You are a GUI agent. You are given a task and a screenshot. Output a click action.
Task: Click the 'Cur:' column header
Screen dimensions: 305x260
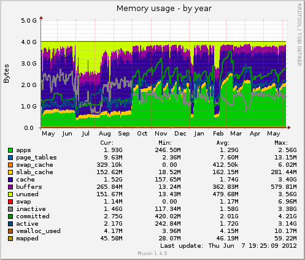tap(107, 143)
